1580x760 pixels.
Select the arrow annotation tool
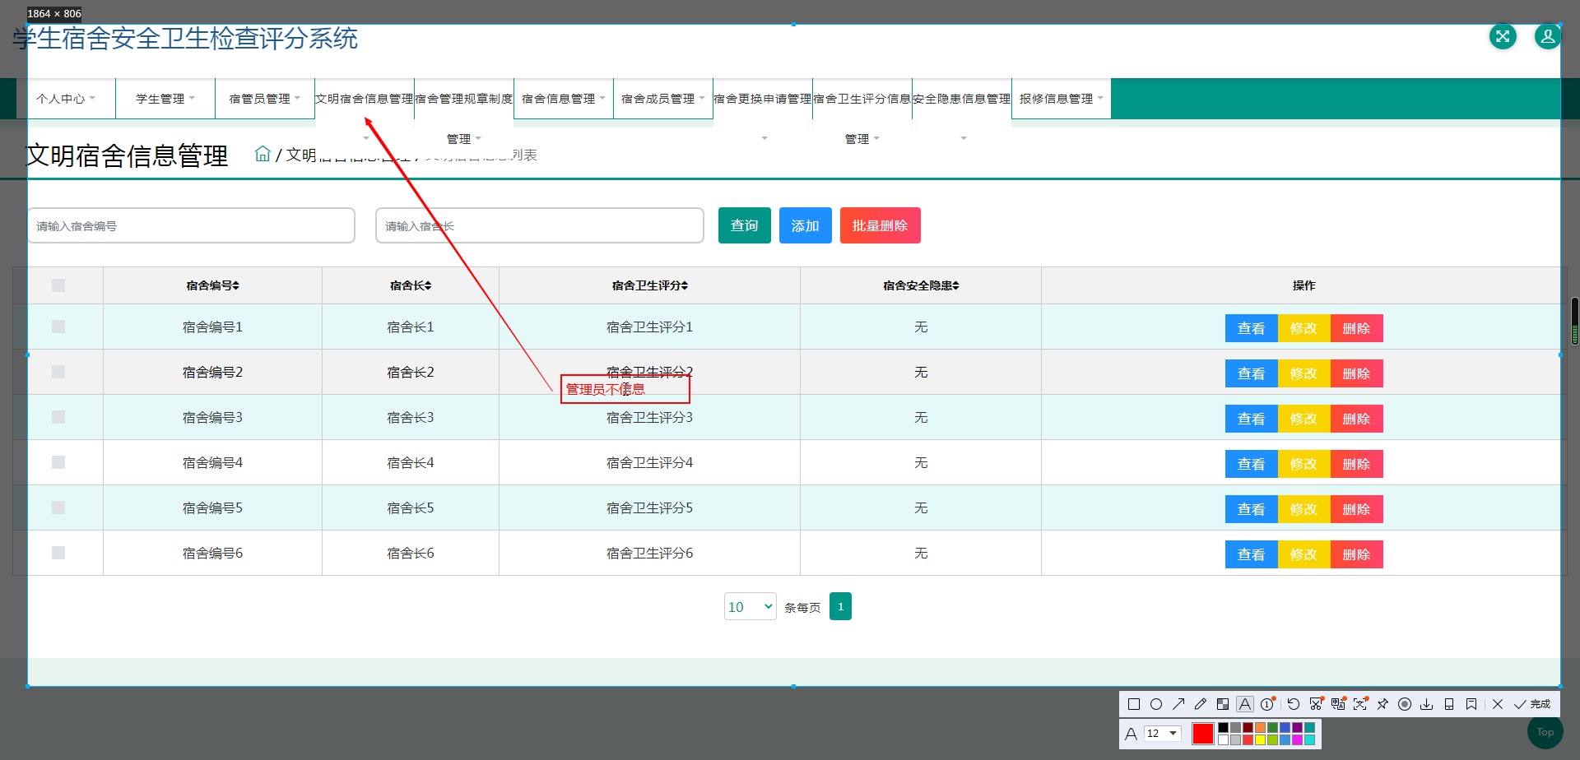point(1178,704)
